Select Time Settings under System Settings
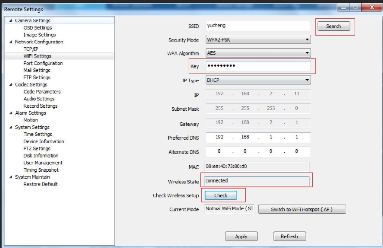The width and height of the screenshot is (383, 248). click(37, 134)
